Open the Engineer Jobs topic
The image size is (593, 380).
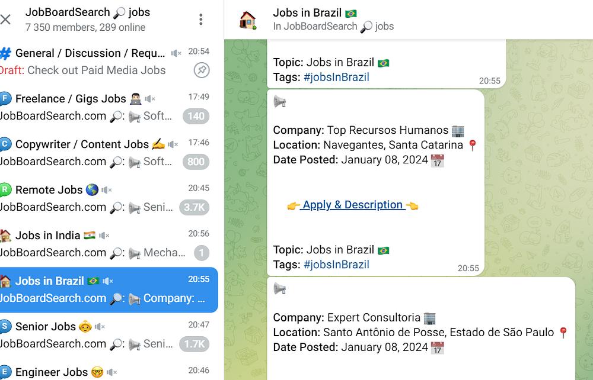(109, 371)
